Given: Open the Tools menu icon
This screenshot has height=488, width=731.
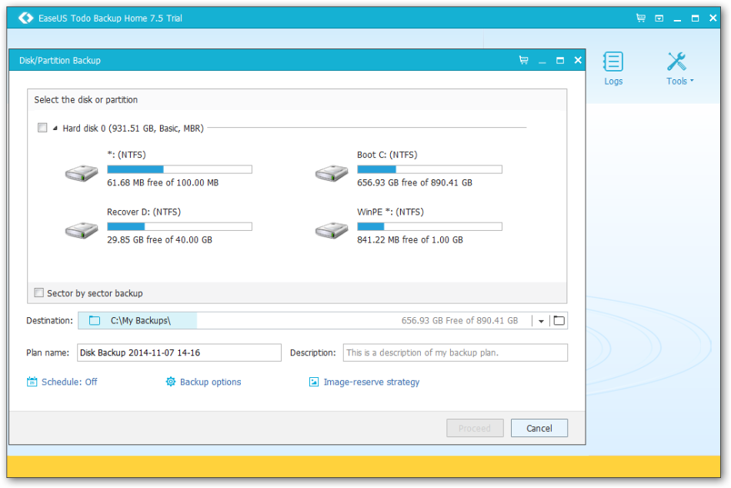Looking at the screenshot, I should click(676, 62).
